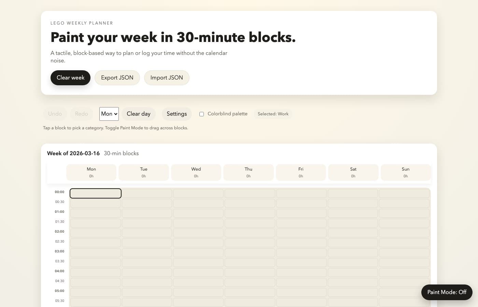Toggle Paint Mode on

pos(447,292)
